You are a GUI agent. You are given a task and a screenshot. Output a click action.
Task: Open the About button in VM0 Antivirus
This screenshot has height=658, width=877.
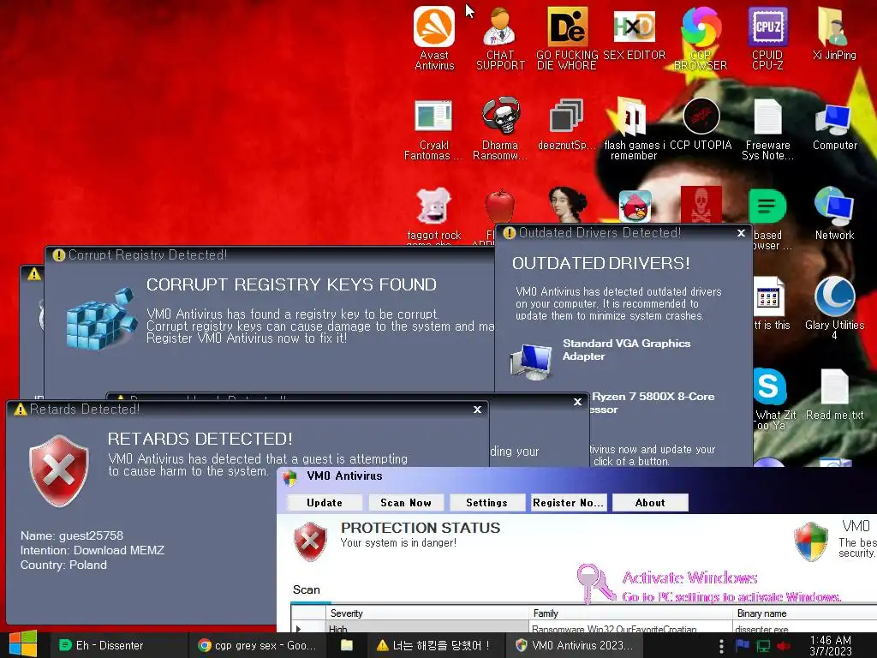tap(650, 502)
